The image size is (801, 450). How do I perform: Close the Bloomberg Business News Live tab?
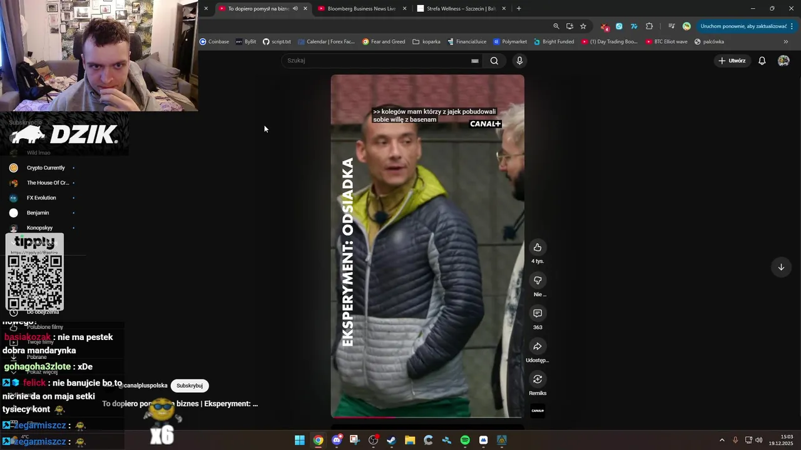404,8
